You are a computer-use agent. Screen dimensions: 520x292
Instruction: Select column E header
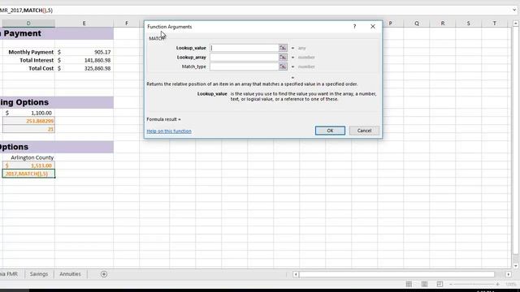point(84,24)
